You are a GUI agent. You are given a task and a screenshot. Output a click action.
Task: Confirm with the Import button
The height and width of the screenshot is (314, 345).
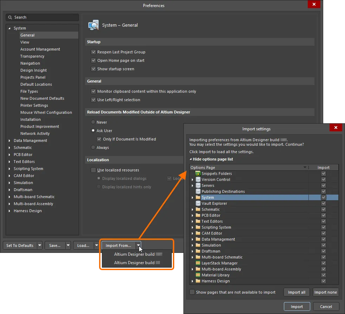tap(297, 306)
